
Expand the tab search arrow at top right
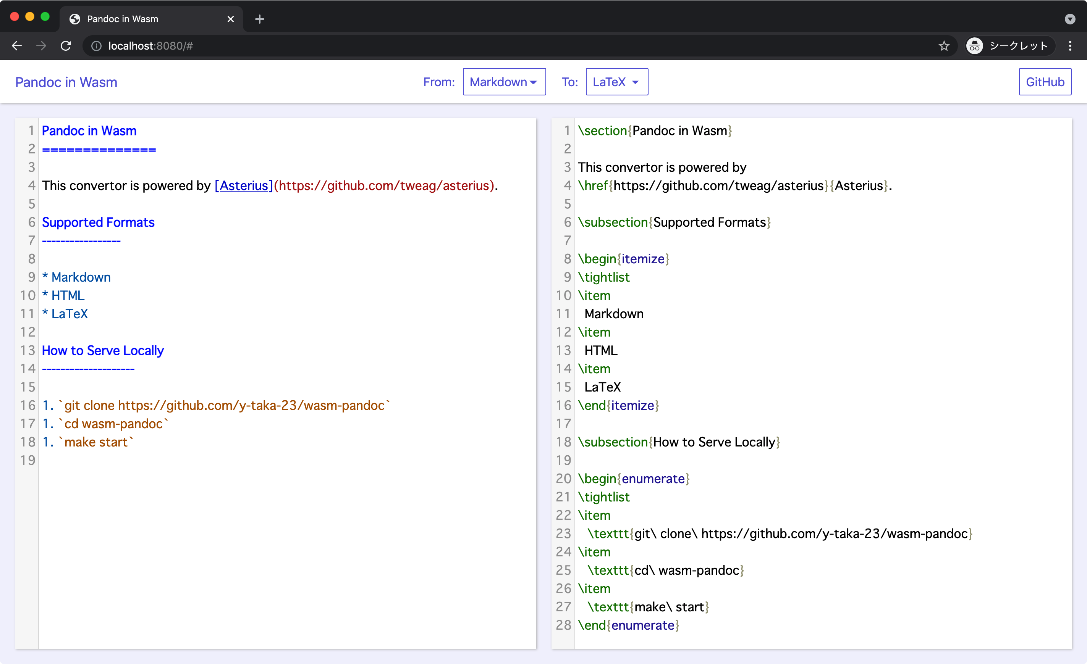click(x=1070, y=19)
